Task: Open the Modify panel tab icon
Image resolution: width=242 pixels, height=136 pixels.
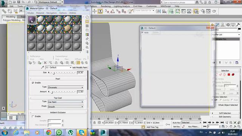Action: 217,25
